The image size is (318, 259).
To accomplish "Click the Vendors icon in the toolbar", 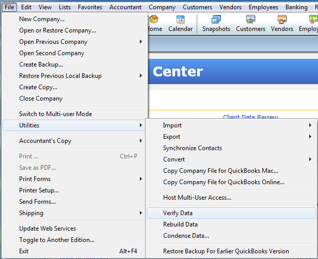I will click(282, 24).
